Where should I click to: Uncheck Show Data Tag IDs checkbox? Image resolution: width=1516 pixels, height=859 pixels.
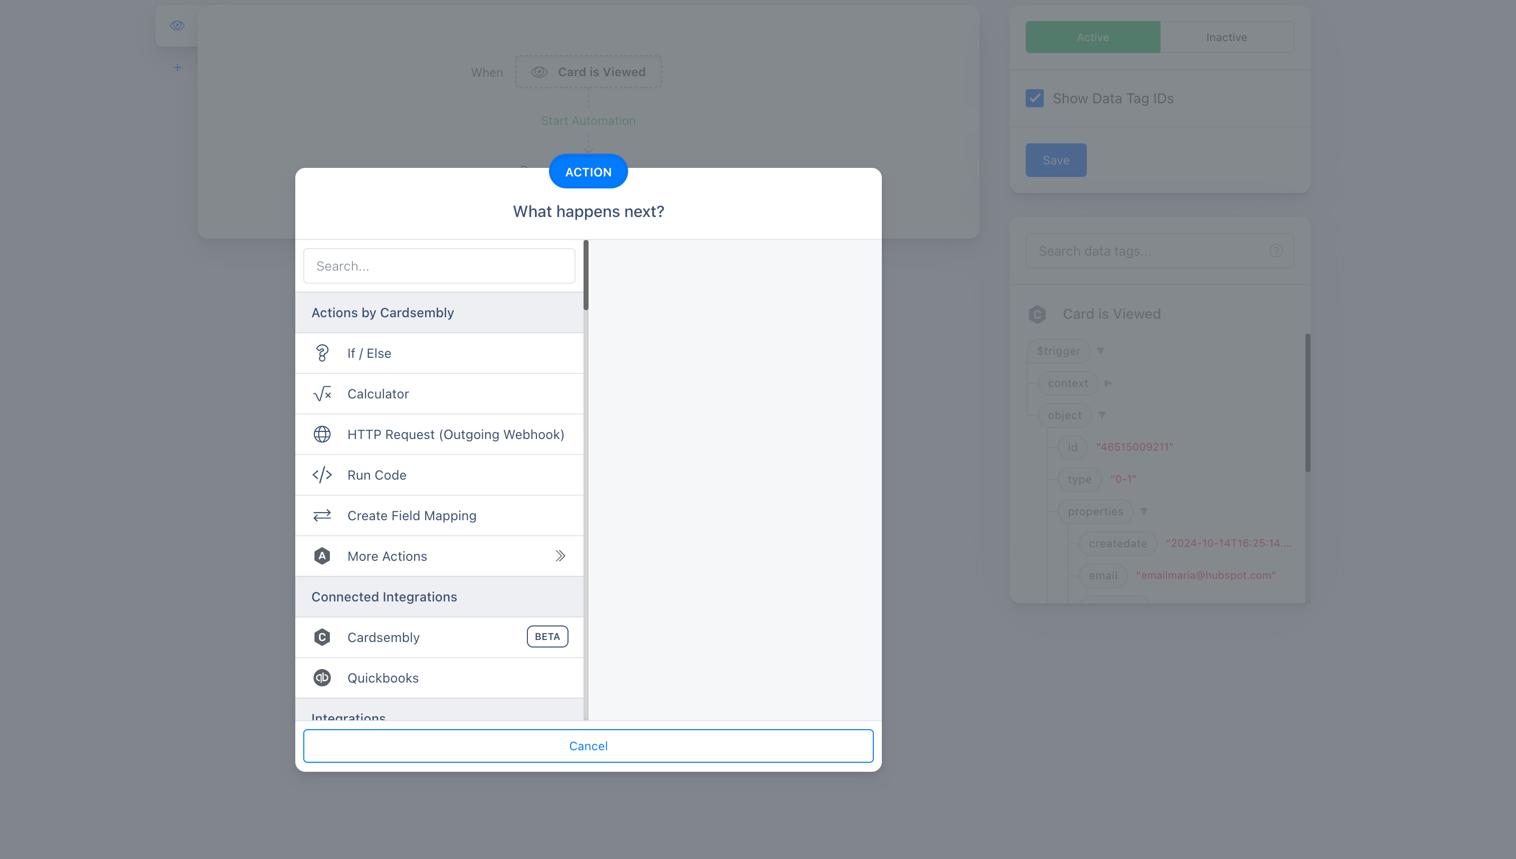coord(1034,98)
